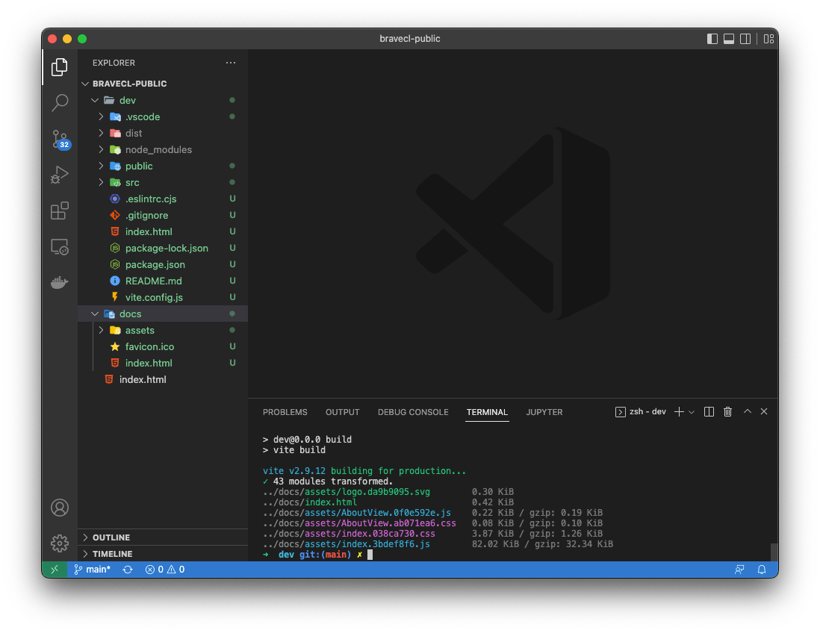Expand the assets folder
Viewport: 820px width, 633px height.
(163, 331)
